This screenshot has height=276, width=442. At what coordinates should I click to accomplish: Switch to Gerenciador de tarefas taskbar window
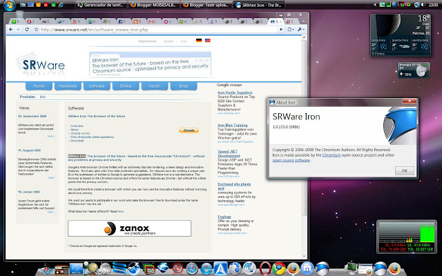point(100,5)
